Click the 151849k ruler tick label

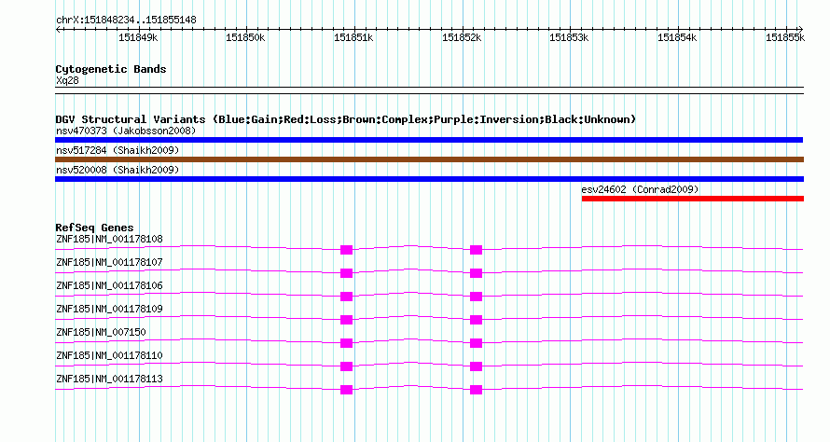(x=138, y=37)
